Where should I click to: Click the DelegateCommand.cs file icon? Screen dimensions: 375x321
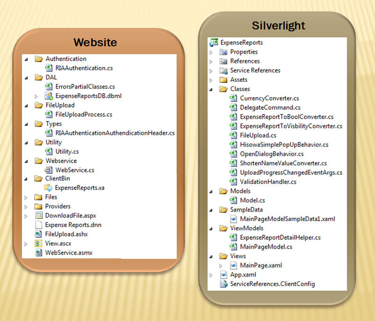click(233, 107)
